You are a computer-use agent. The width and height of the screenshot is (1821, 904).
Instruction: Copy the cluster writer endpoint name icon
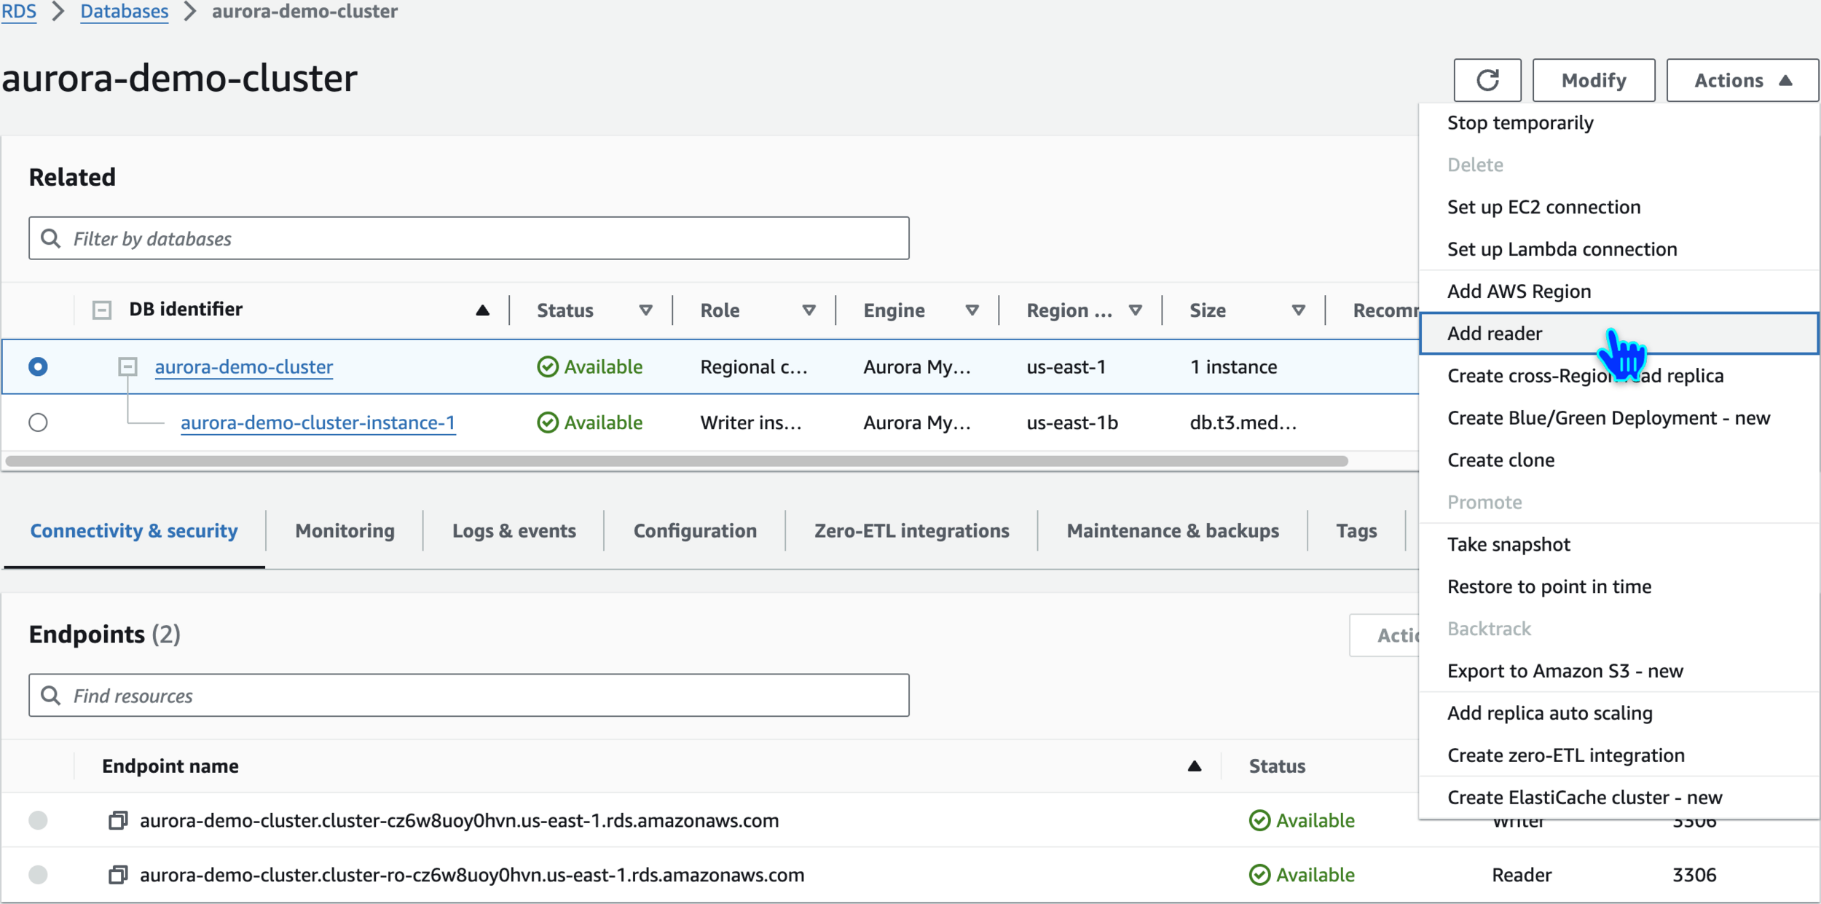pyautogui.click(x=118, y=820)
